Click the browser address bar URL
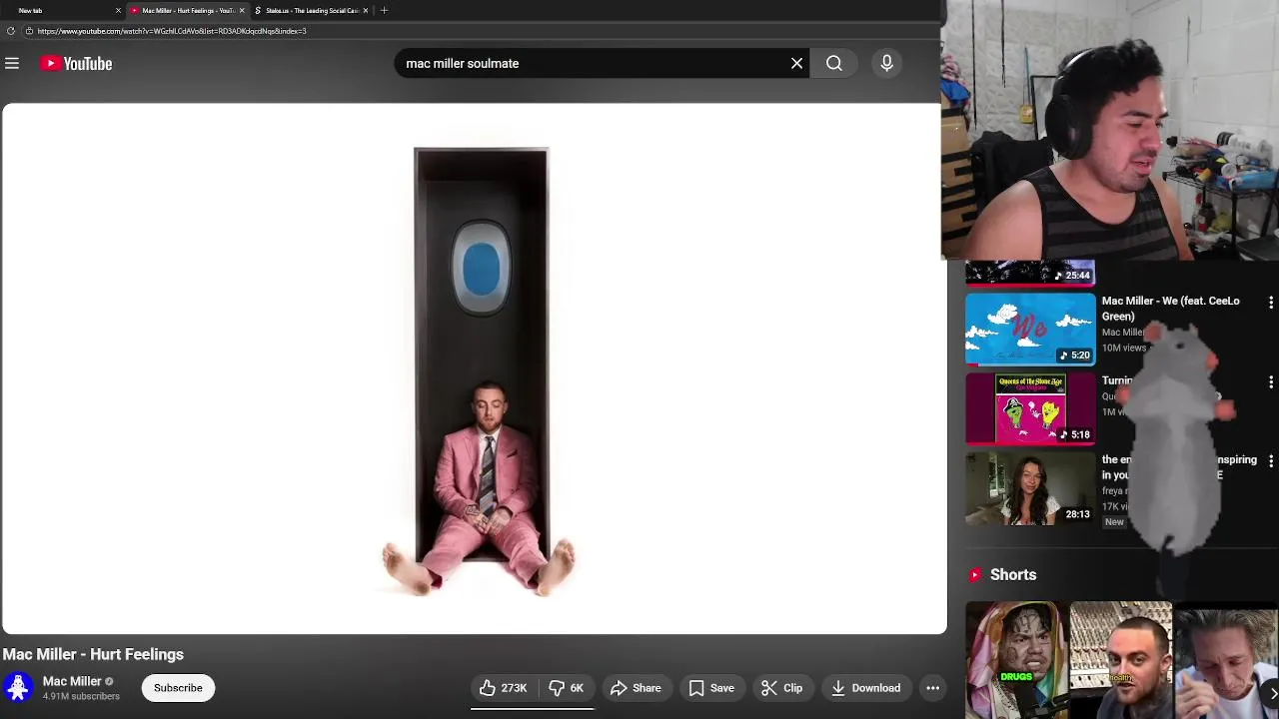The image size is (1279, 719). [172, 31]
